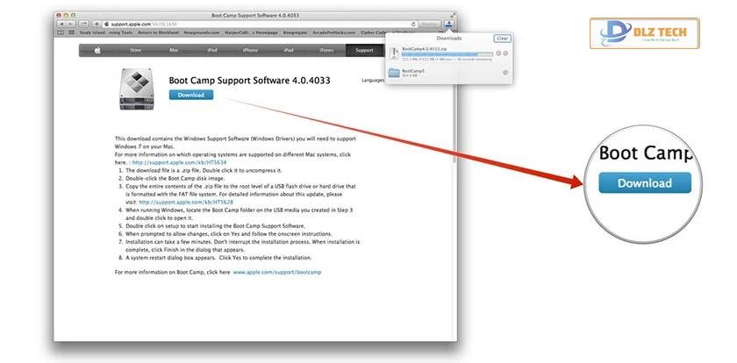The width and height of the screenshot is (737, 363).
Task: Clear the Downloads list
Action: [x=503, y=38]
